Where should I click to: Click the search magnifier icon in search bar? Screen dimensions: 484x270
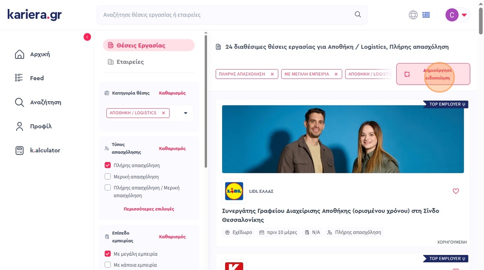click(x=358, y=15)
